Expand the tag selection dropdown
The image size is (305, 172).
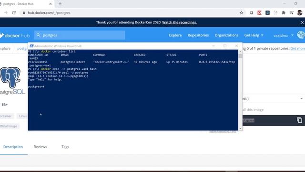pos(301,99)
